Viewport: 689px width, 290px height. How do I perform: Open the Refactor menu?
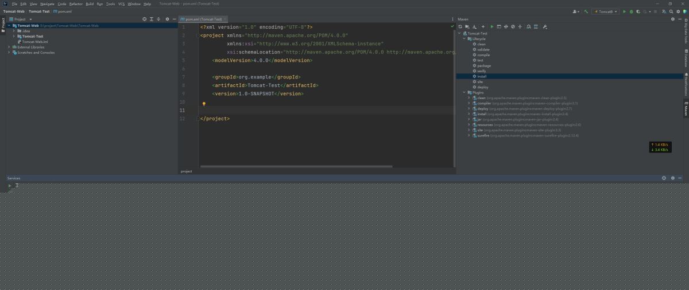(76, 3)
